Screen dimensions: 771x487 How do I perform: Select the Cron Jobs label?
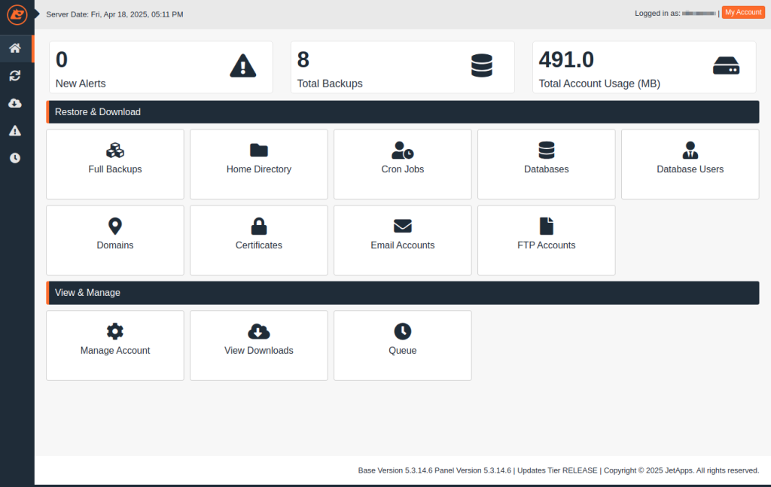click(403, 169)
